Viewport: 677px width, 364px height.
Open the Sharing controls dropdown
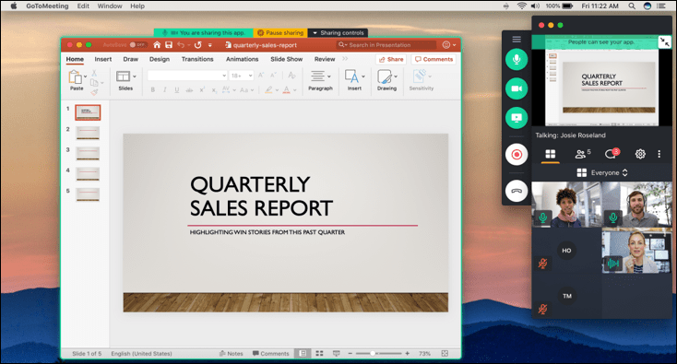point(338,33)
